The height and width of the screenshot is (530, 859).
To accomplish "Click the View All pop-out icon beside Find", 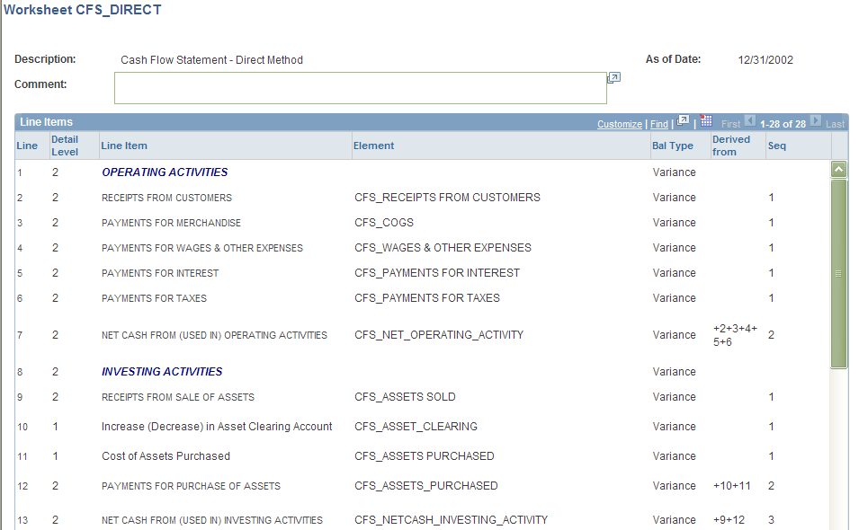I will click(x=683, y=120).
